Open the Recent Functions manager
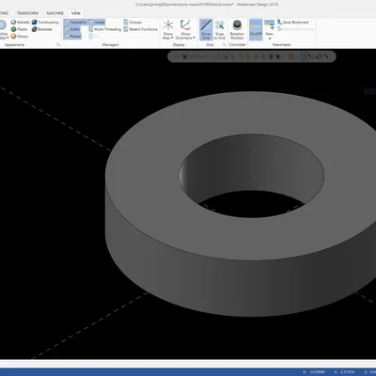Viewport: 376px width, 376px height. [x=141, y=29]
